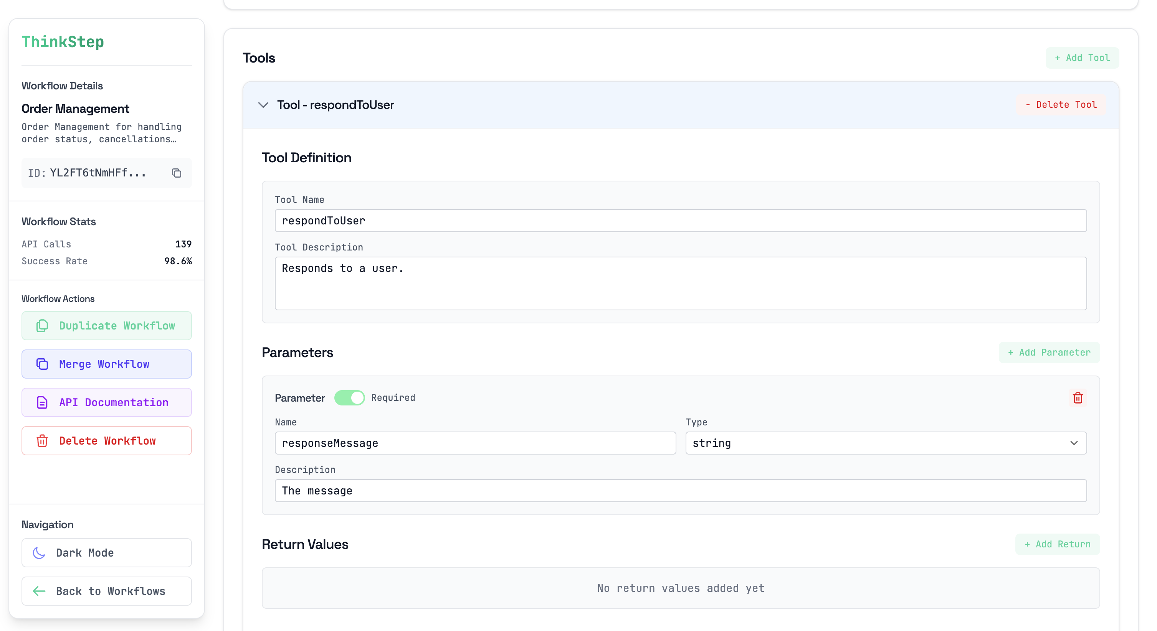Click the Merge Workflow icon

click(x=42, y=364)
